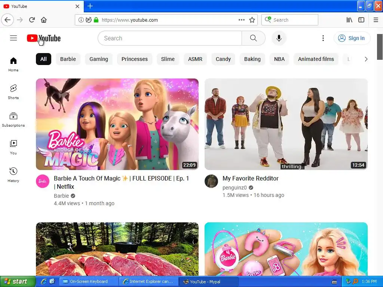Open the raw steaks forest video thumbnail
The width and height of the screenshot is (383, 287).
(x=117, y=249)
